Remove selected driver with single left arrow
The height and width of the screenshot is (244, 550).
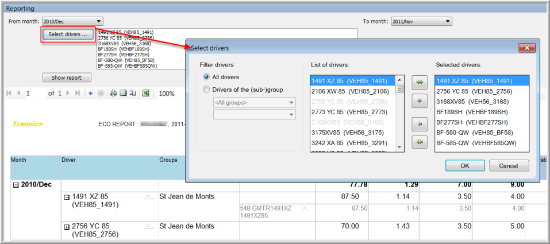coord(419,123)
